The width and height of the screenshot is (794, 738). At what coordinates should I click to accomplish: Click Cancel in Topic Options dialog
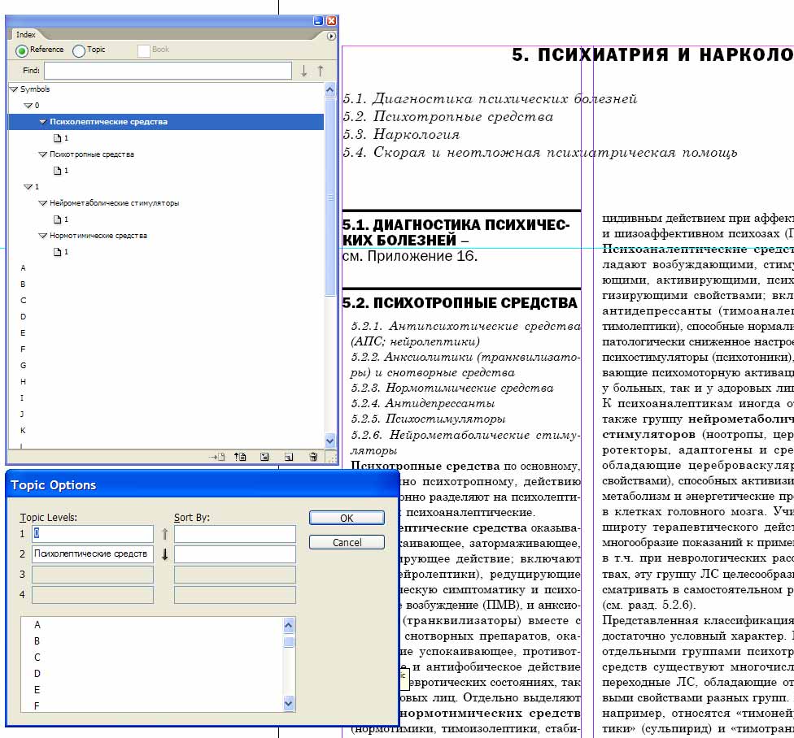click(347, 542)
